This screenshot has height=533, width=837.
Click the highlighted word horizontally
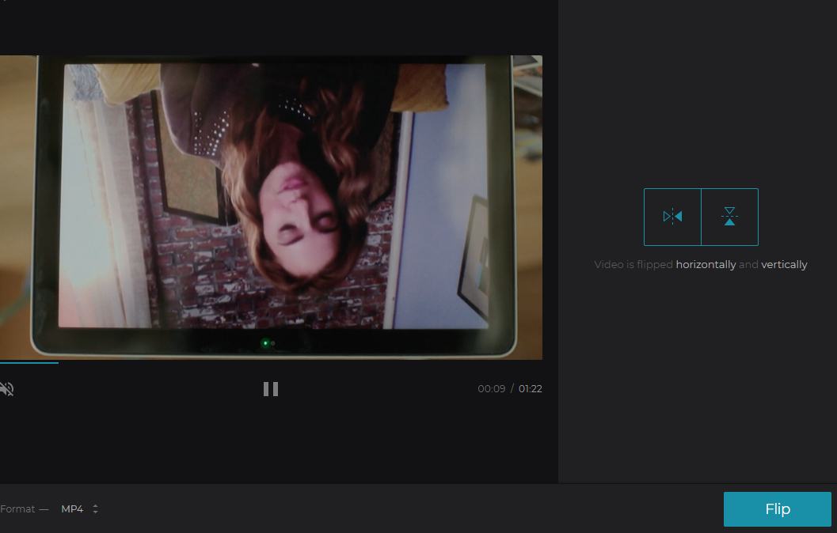[x=706, y=264]
